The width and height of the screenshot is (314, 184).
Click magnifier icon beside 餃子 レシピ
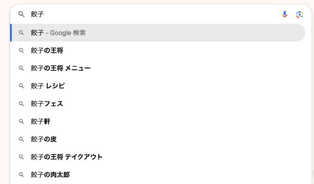tap(21, 86)
